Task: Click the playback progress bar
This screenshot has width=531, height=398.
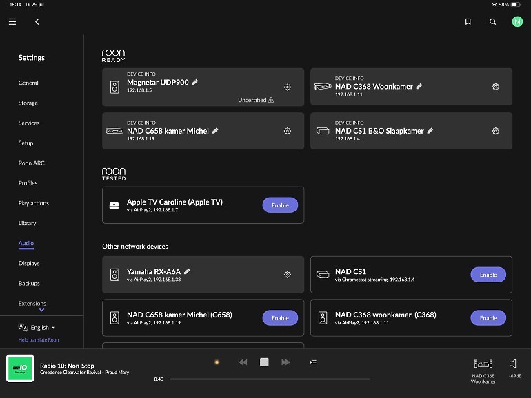Action: pos(270,379)
